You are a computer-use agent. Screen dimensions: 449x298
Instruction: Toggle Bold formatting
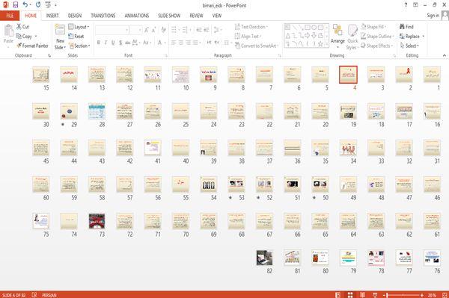pyautogui.click(x=98, y=43)
